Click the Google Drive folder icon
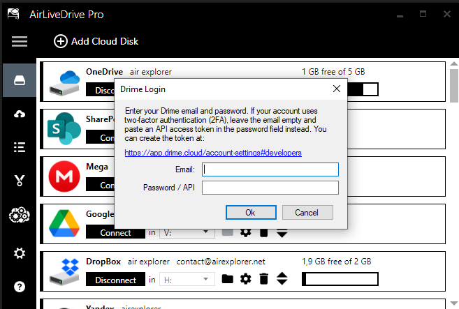The width and height of the screenshot is (459, 309). [x=228, y=233]
